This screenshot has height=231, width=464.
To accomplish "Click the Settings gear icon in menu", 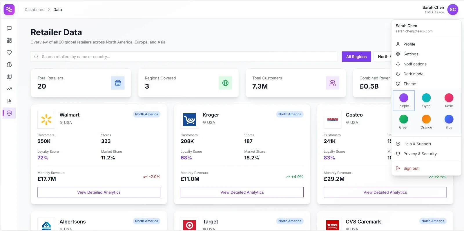I will tap(398, 54).
